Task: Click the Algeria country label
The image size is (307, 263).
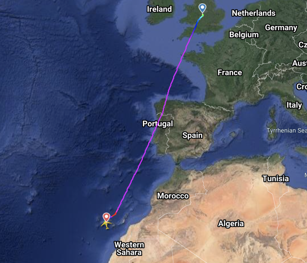Action: click(231, 224)
